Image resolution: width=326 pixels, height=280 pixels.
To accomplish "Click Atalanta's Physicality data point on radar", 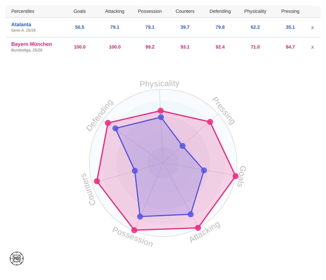I will (x=161, y=117).
